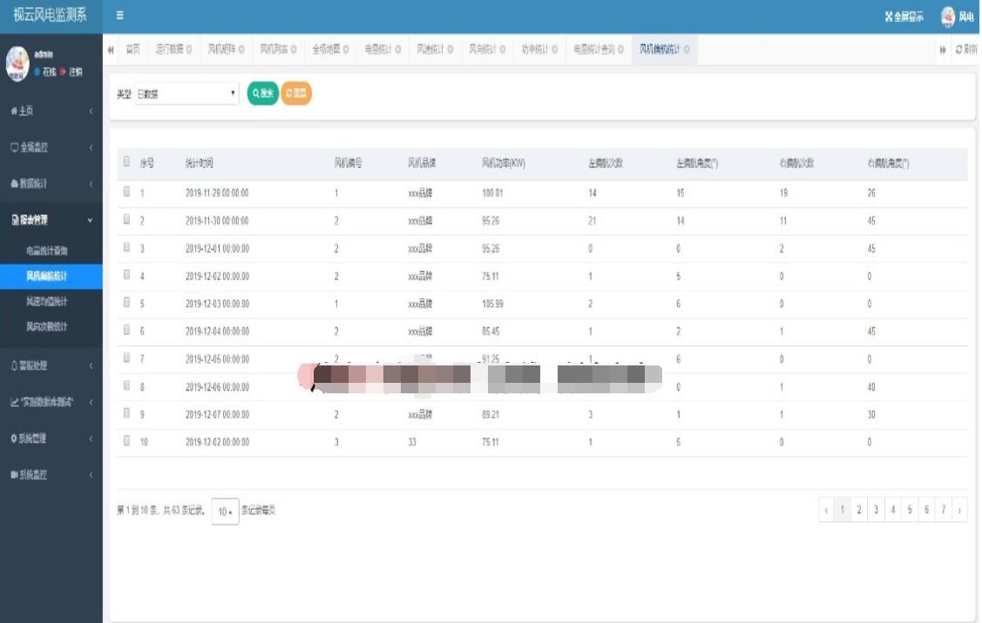This screenshot has height=623, width=982.
Task: Tick the select-all checkbox in table header
Action: (126, 161)
